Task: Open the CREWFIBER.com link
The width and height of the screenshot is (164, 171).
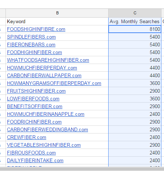Action: pos(26,138)
